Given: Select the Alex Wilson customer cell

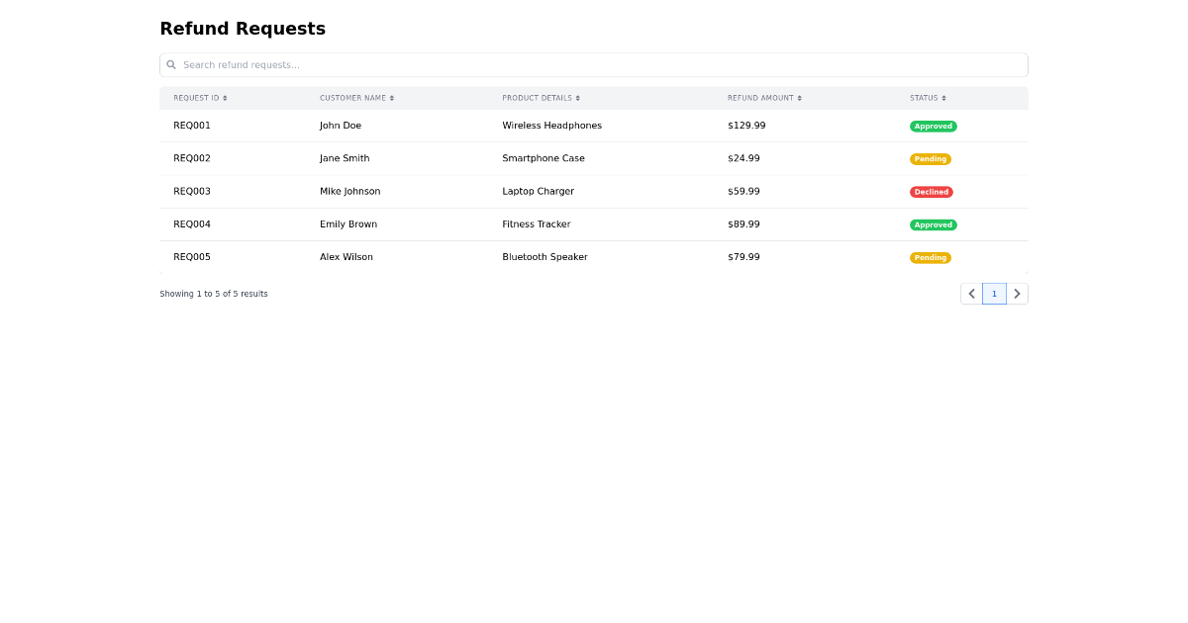Looking at the screenshot, I should click(346, 257).
